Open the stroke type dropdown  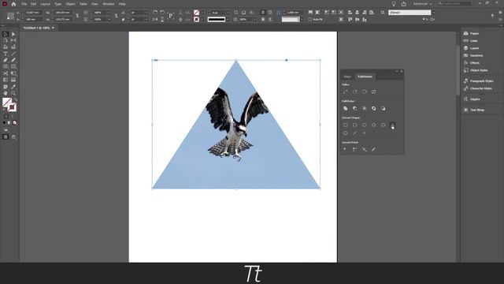(228, 20)
